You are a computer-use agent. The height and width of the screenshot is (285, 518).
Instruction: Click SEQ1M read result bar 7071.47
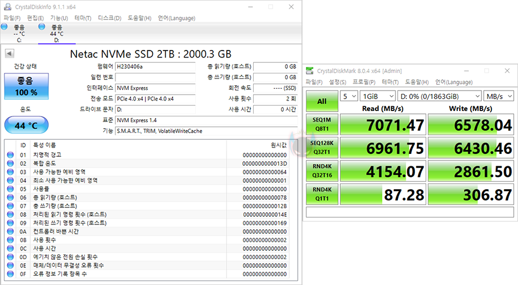pyautogui.click(x=383, y=125)
